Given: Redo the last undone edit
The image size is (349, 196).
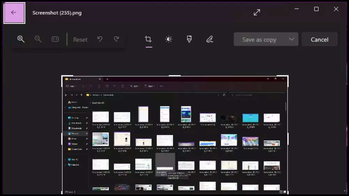Looking at the screenshot, I should 117,39.
